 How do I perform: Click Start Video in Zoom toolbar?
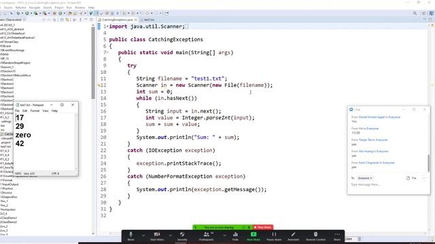coord(157,236)
